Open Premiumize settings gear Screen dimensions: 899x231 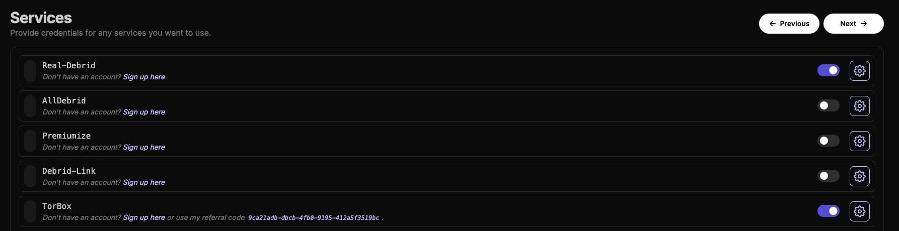point(859,141)
